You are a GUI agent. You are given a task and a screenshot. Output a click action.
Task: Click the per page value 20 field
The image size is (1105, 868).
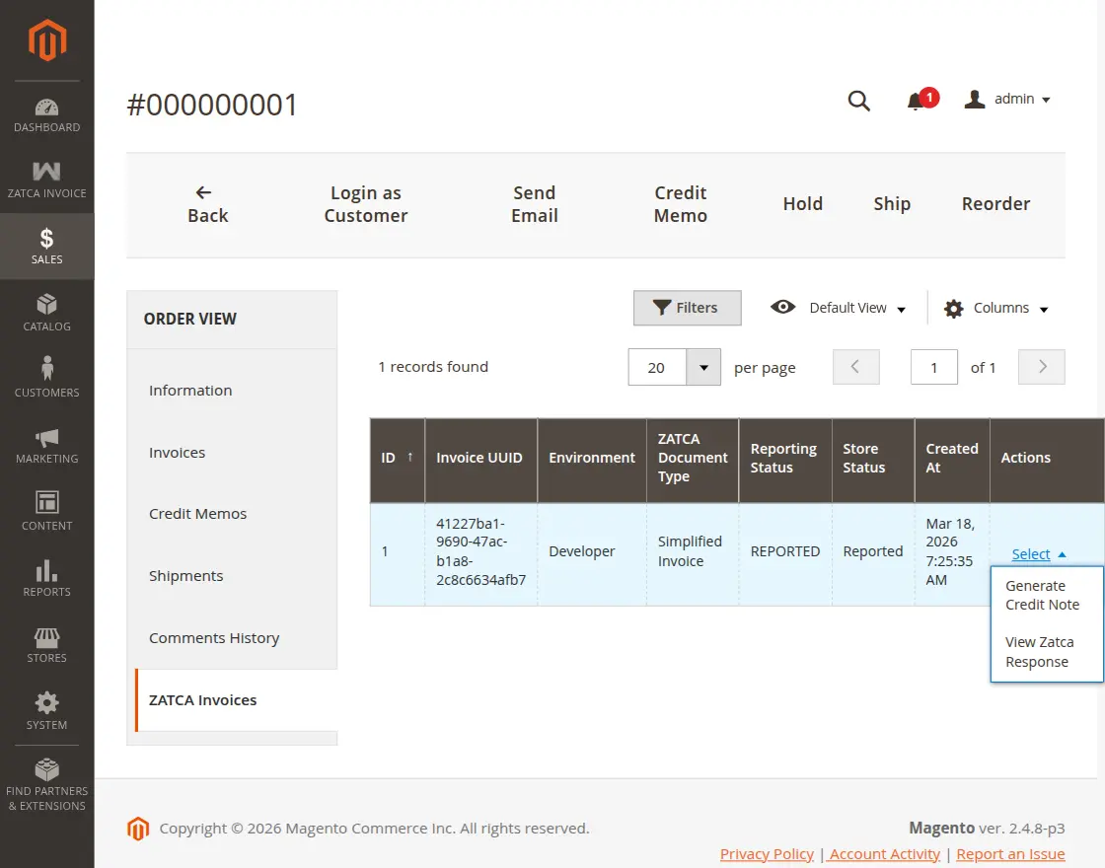click(x=657, y=367)
